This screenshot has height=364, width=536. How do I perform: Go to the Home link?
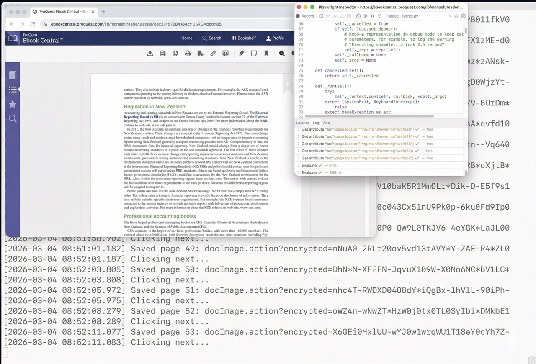click(187, 38)
